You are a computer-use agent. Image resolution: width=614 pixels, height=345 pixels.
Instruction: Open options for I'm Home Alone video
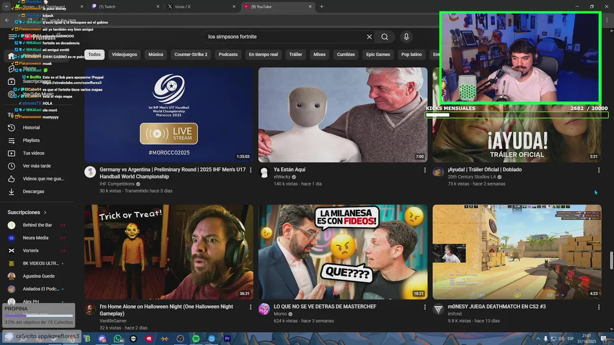coord(250,307)
